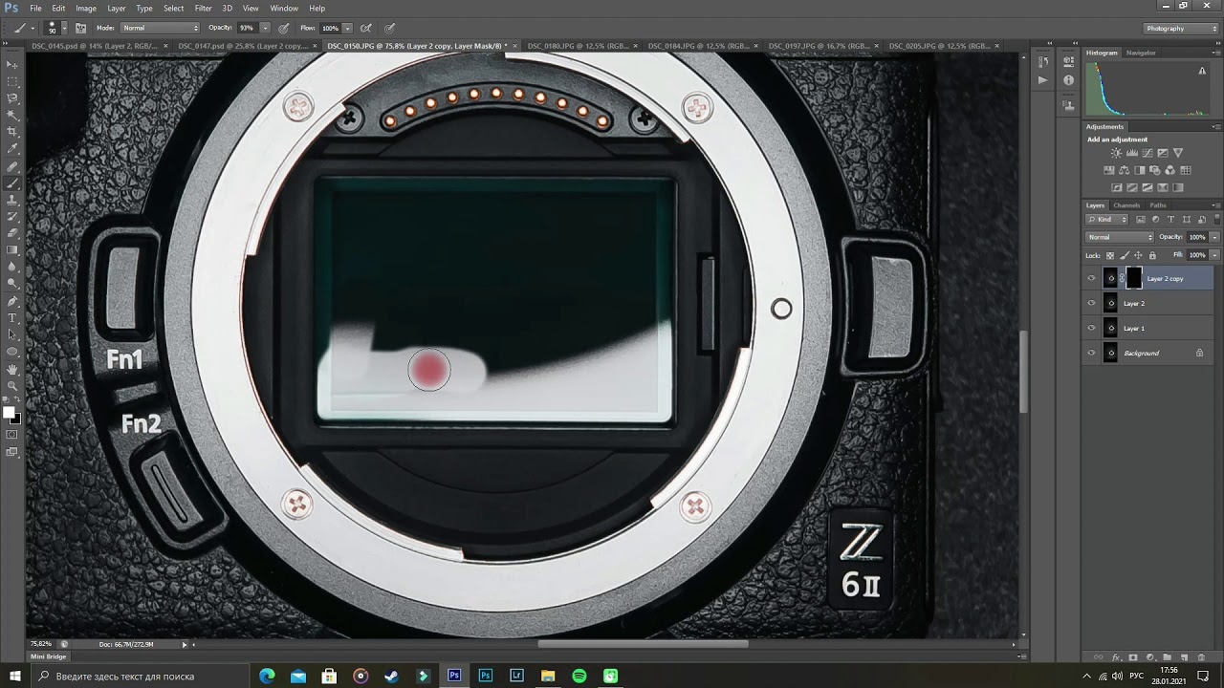Select the Path Selection tool
Screen dimensions: 1224x688
pos(12,334)
